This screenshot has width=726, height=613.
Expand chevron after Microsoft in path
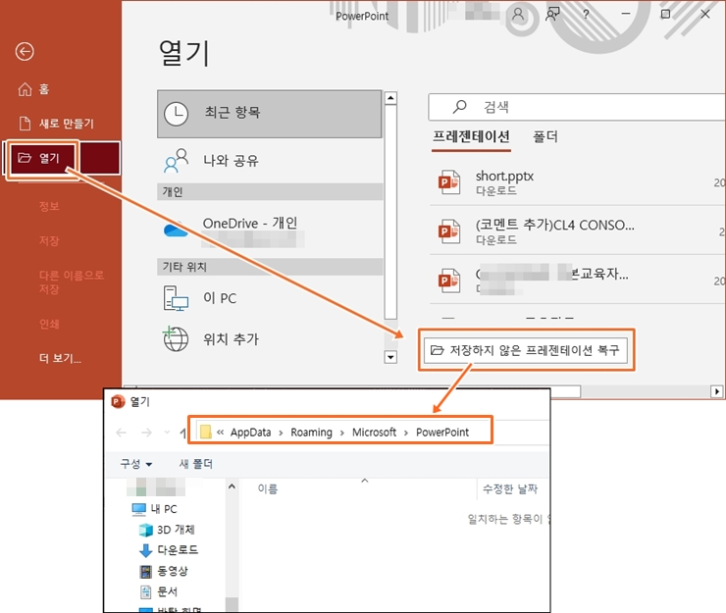point(405,433)
